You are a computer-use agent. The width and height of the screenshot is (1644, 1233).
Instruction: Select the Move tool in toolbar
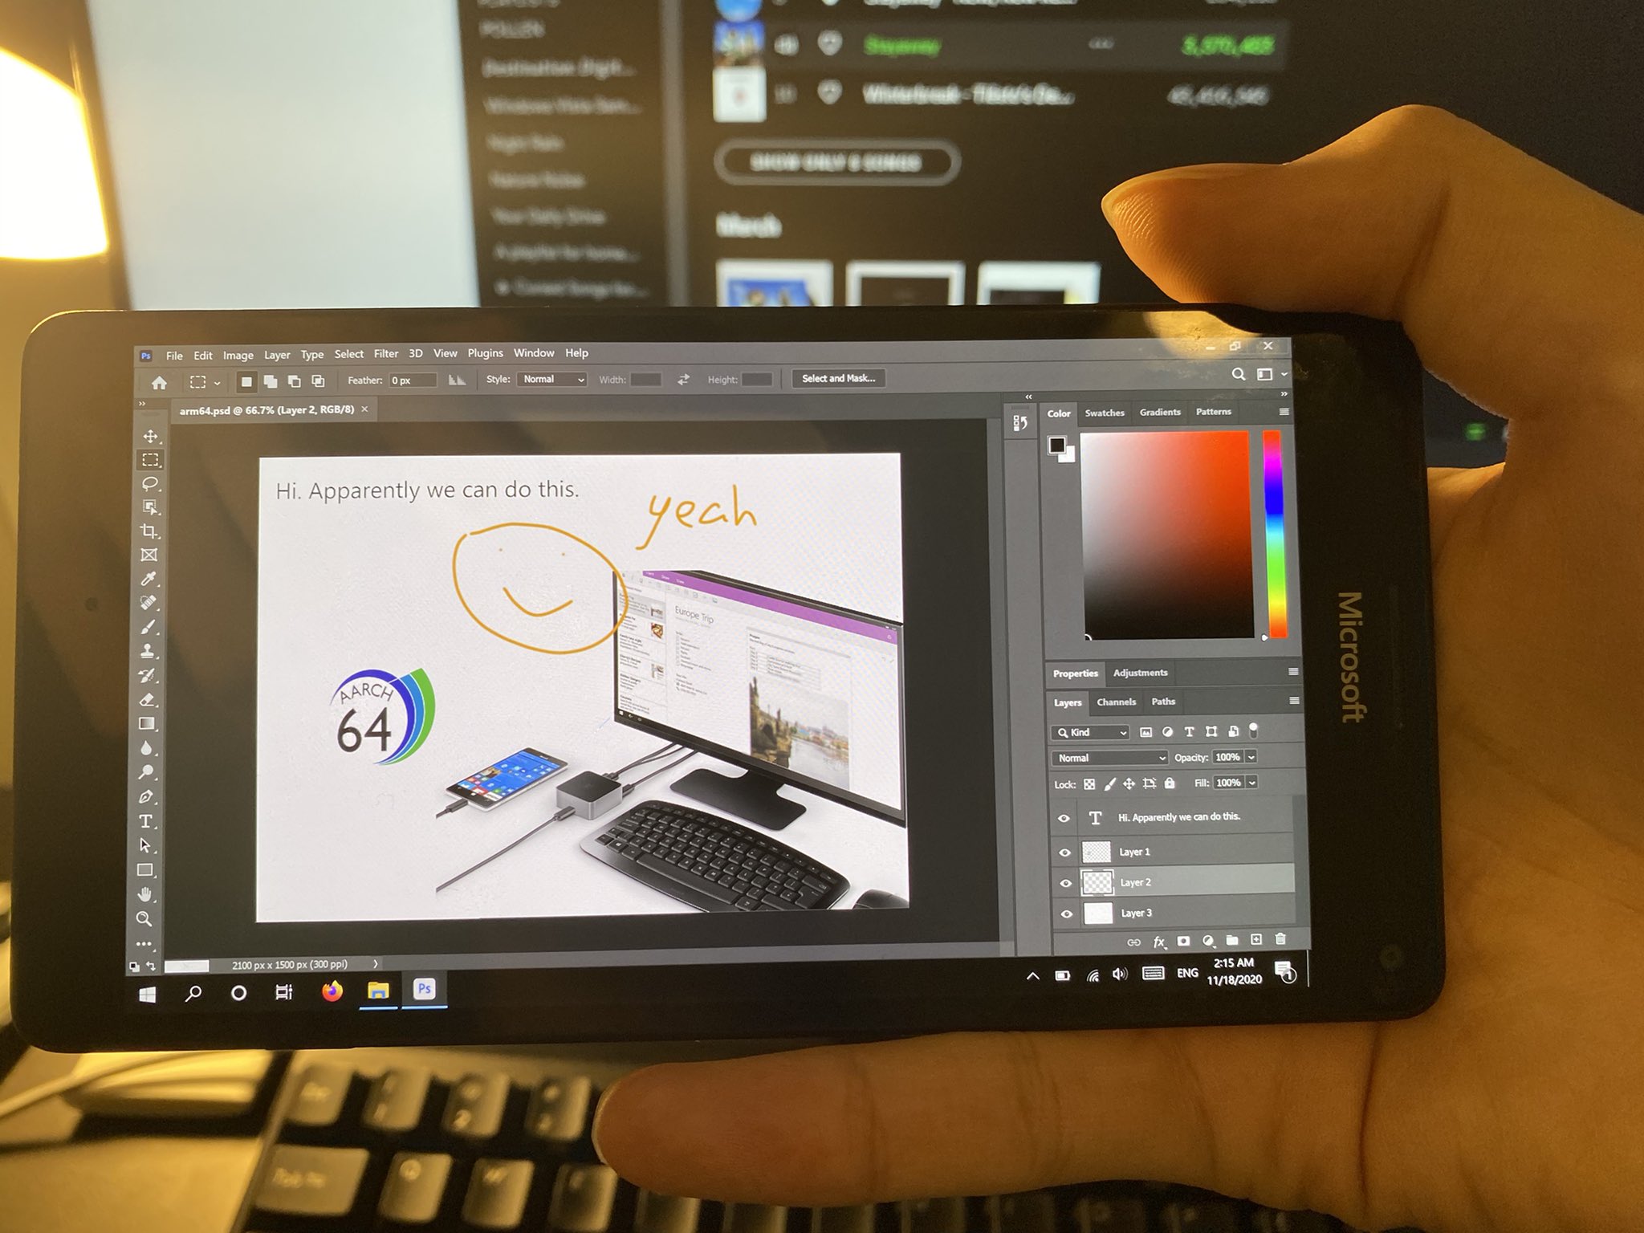point(150,439)
